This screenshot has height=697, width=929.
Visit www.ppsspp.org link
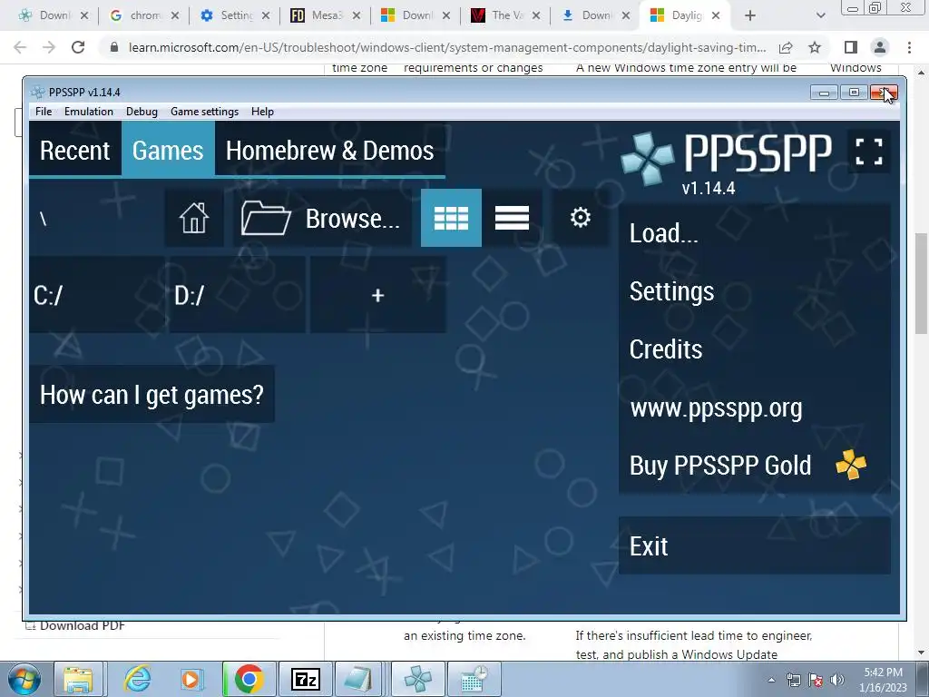click(x=754, y=407)
